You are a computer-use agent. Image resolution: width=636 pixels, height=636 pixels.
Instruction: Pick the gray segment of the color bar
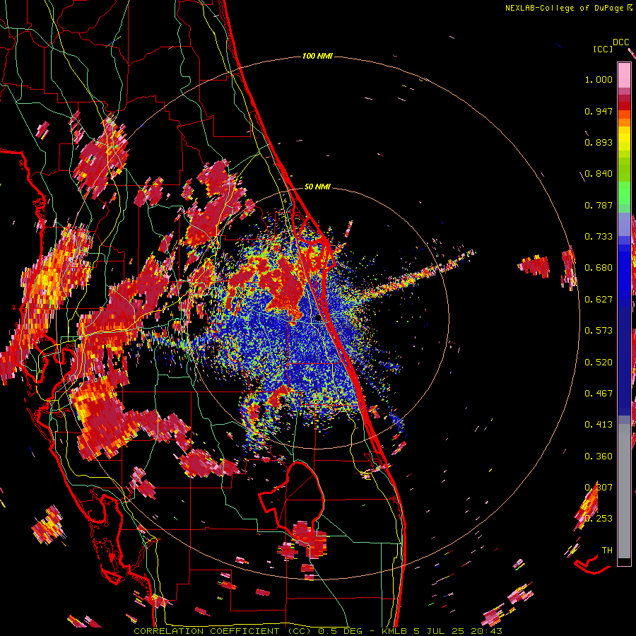click(624, 491)
